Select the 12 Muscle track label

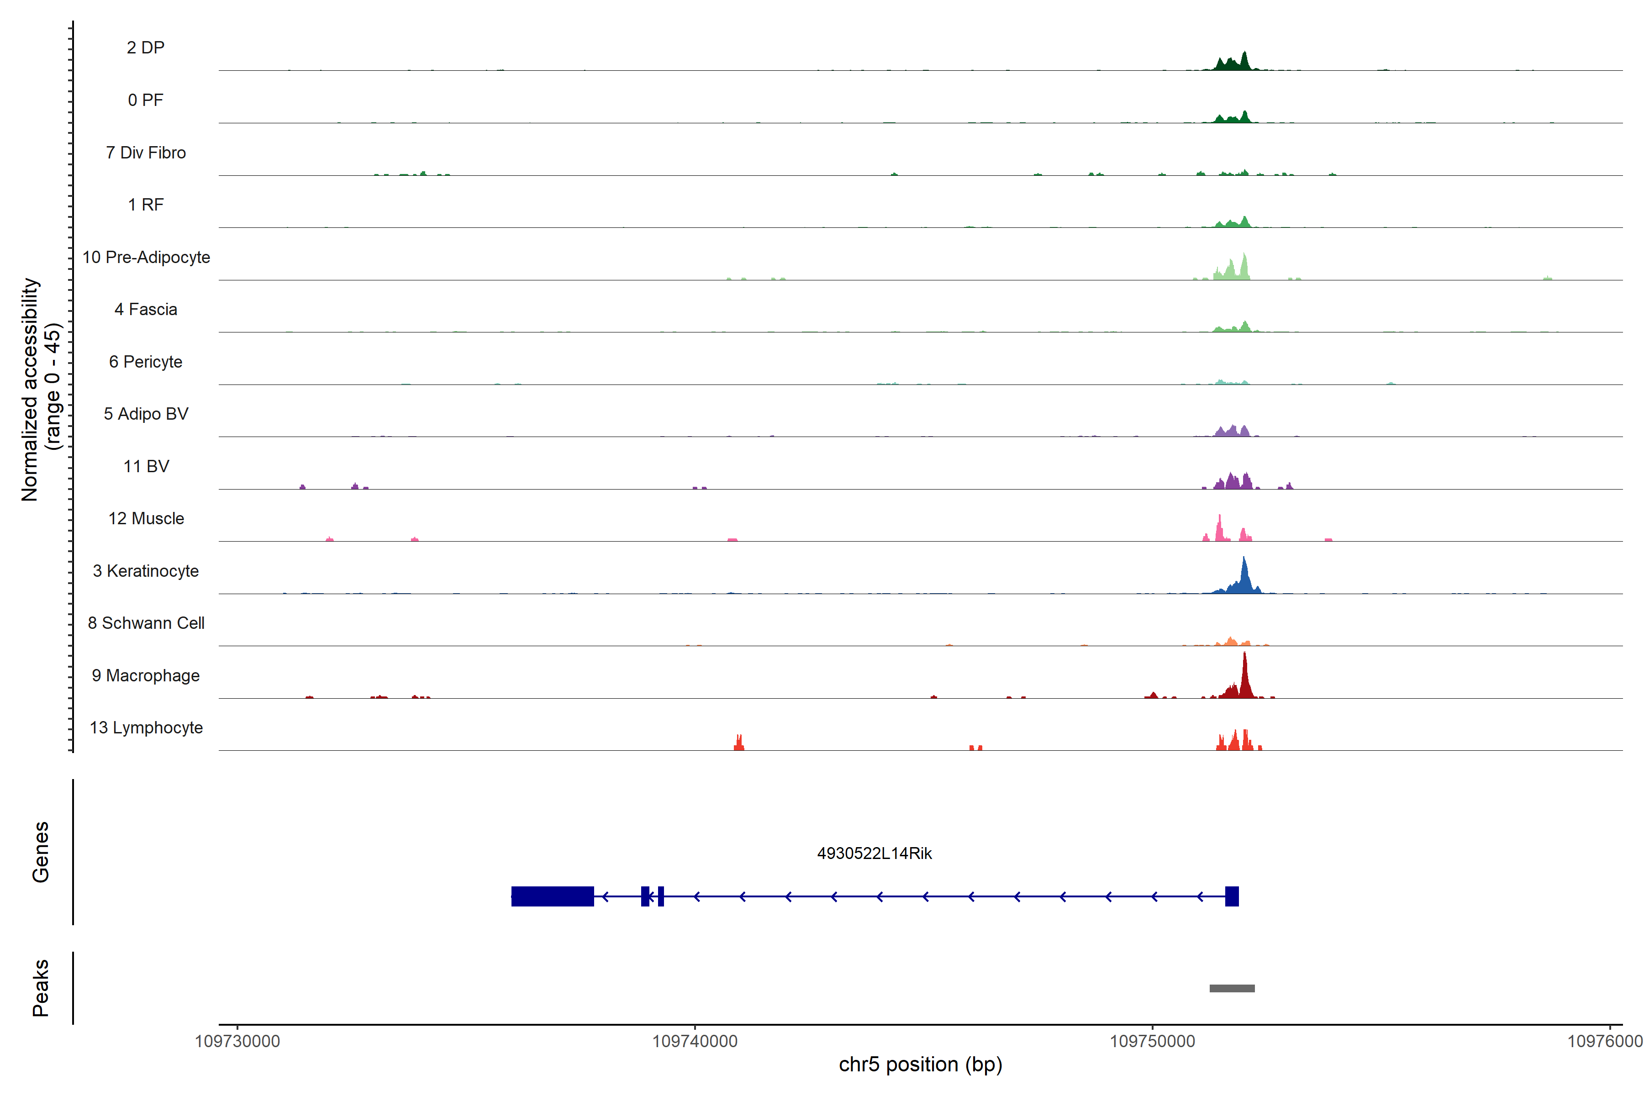[145, 519]
